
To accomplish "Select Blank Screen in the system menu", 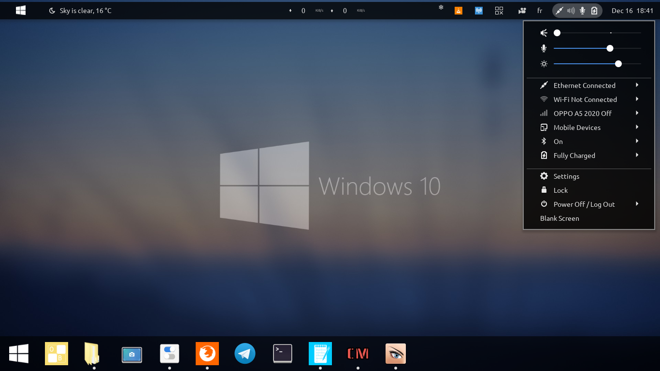I will 589,218.
